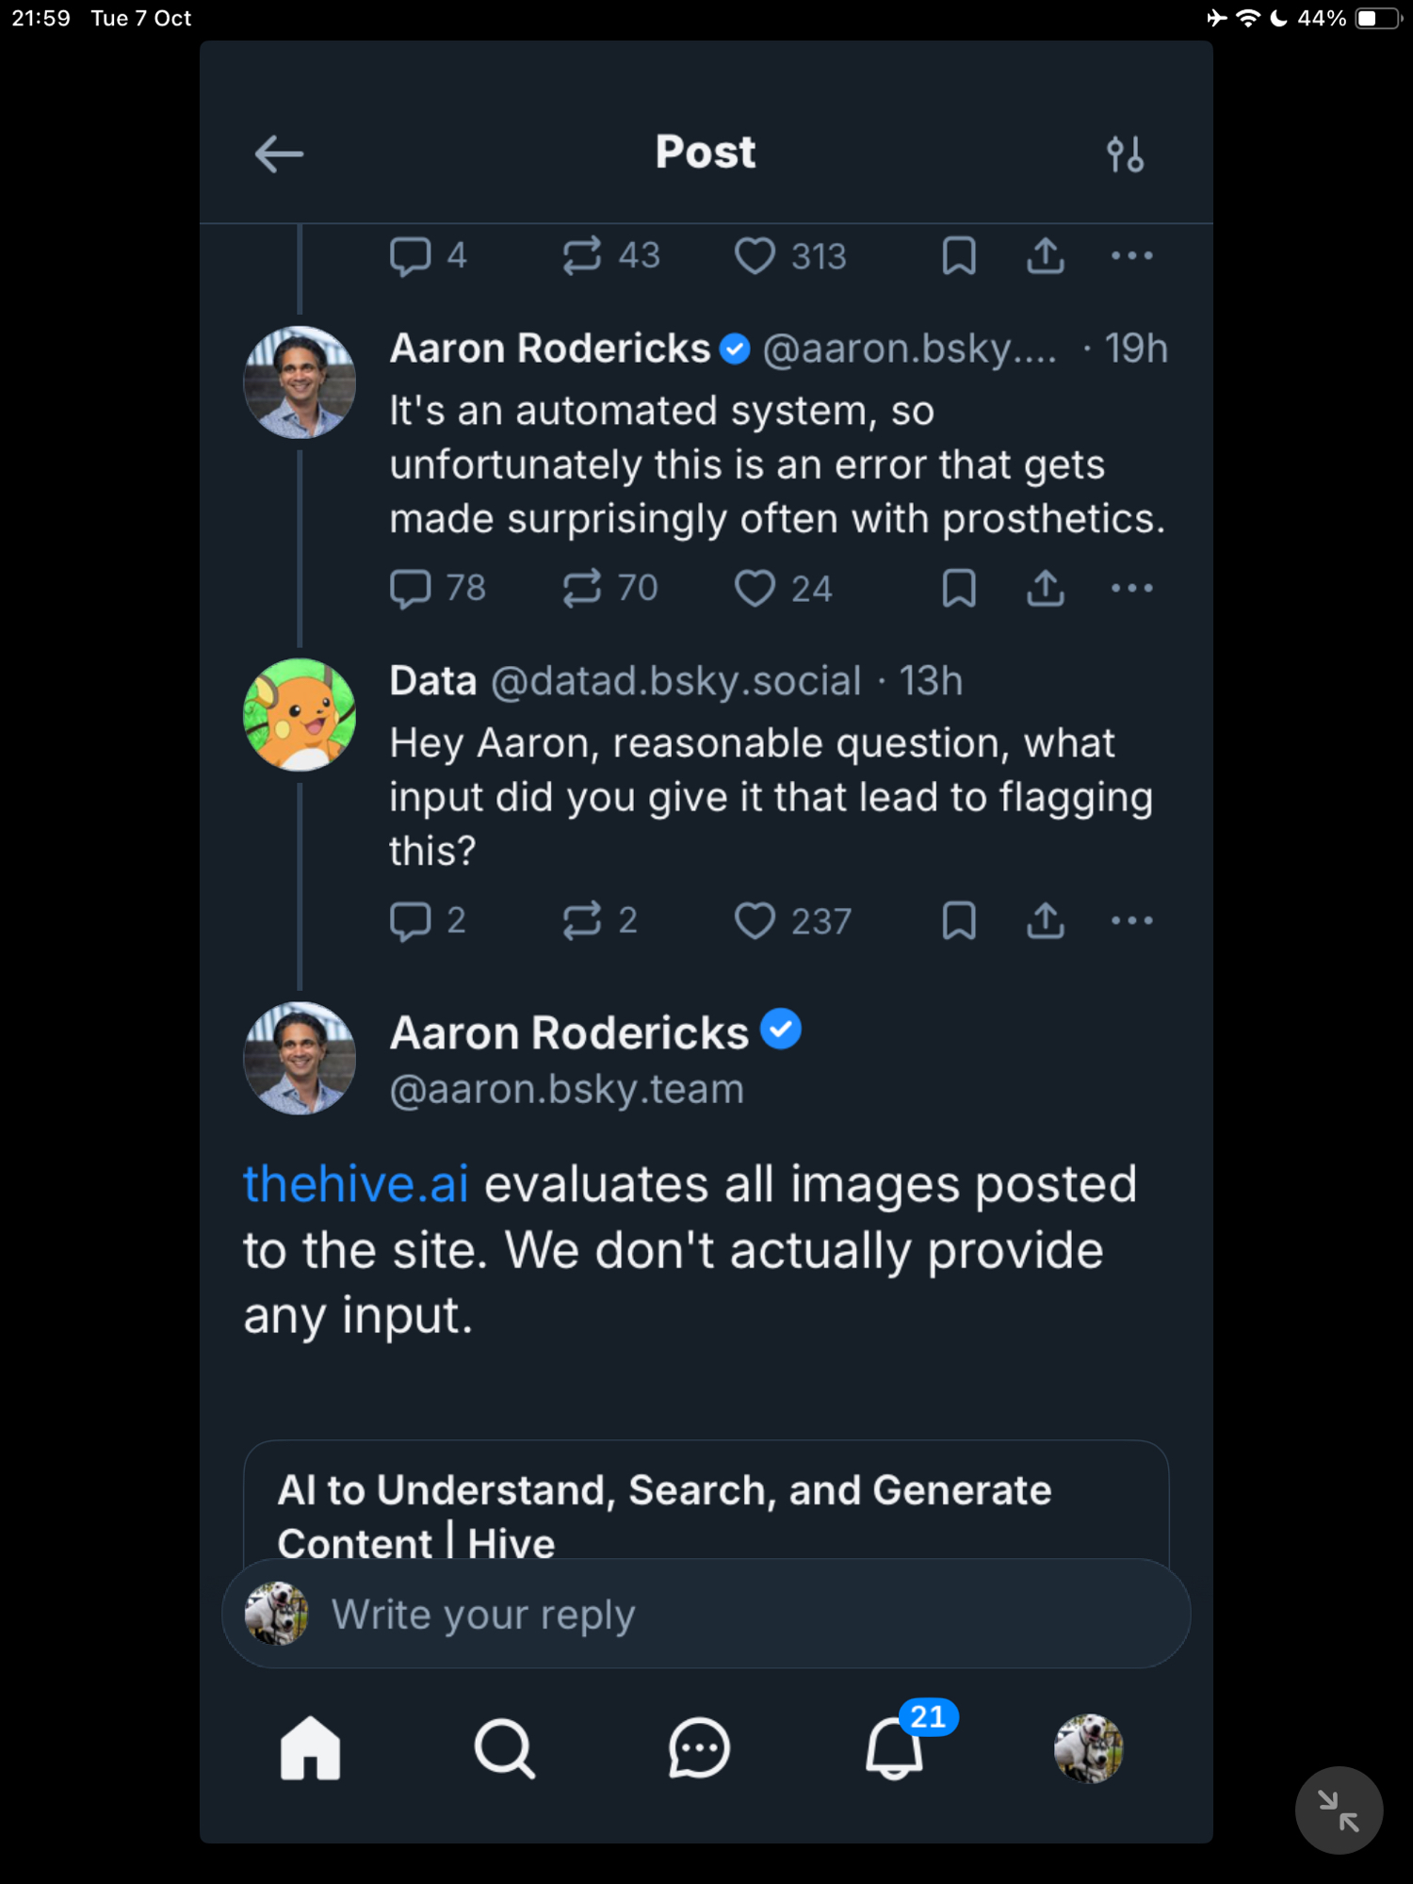Open more options on Aaron's 19h reply
1413x1884 pixels.
pos(1131,588)
